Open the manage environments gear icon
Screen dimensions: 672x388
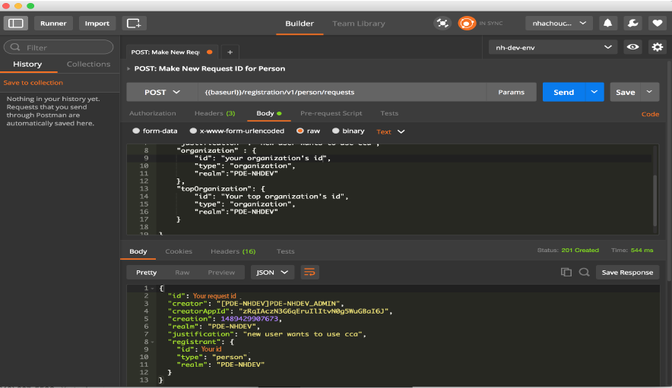coord(658,47)
